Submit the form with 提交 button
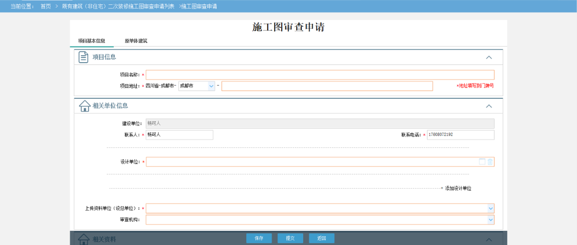The height and width of the screenshot is (245, 577). click(x=290, y=238)
